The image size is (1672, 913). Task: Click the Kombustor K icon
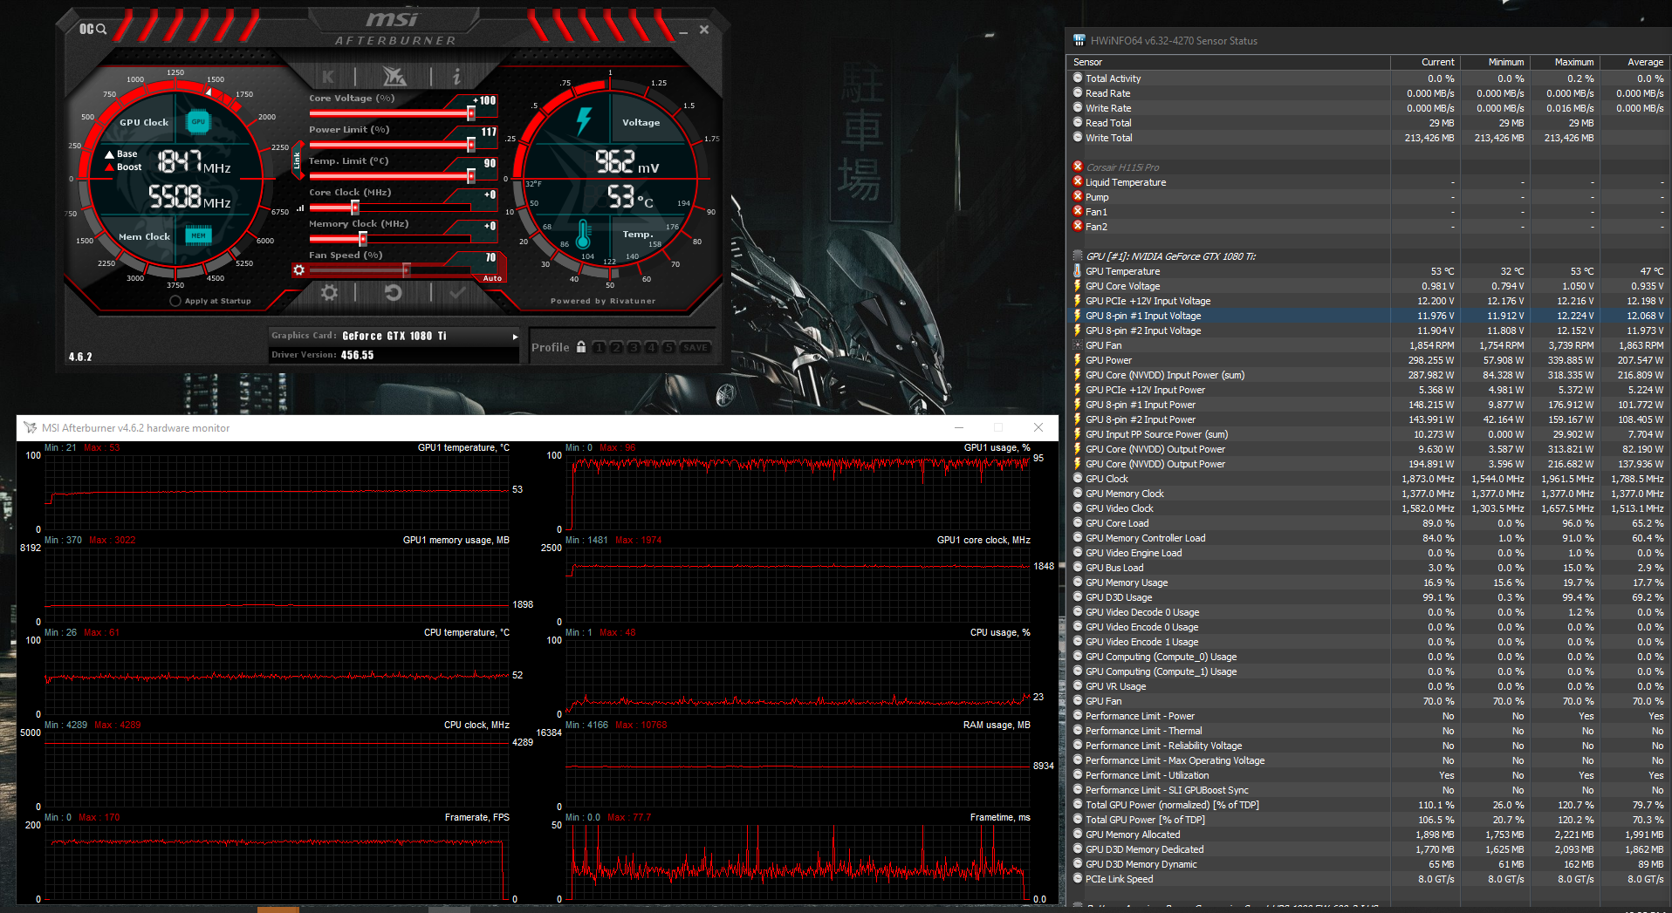(x=328, y=77)
